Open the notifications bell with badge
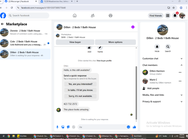188x139 pixels. click(175, 15)
